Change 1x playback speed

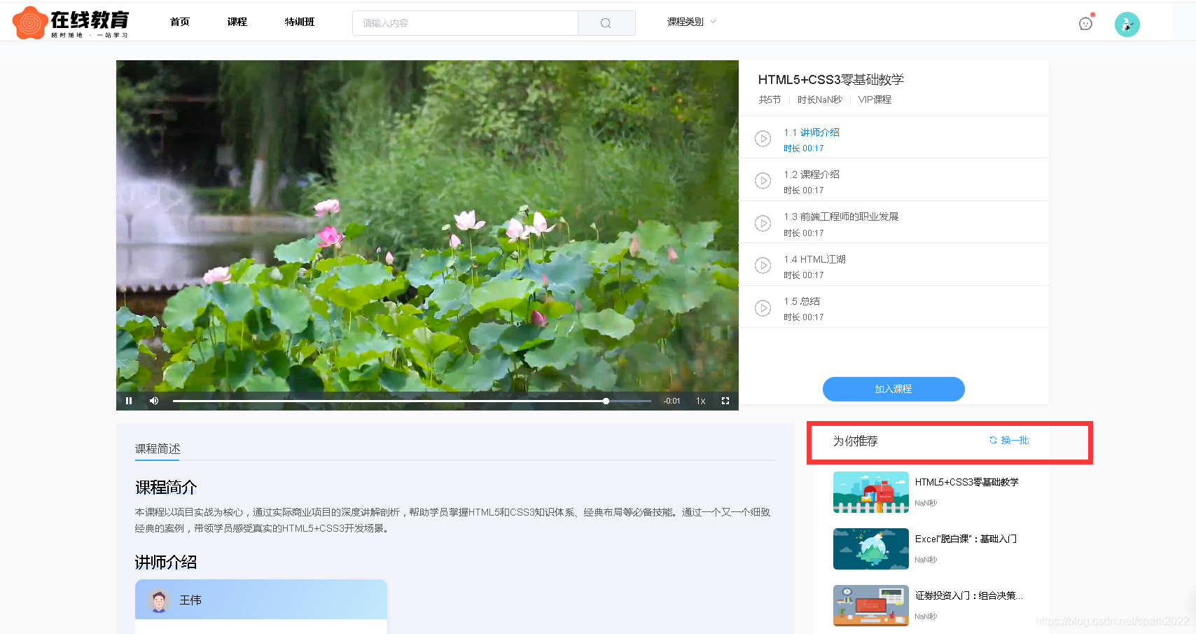pos(700,401)
